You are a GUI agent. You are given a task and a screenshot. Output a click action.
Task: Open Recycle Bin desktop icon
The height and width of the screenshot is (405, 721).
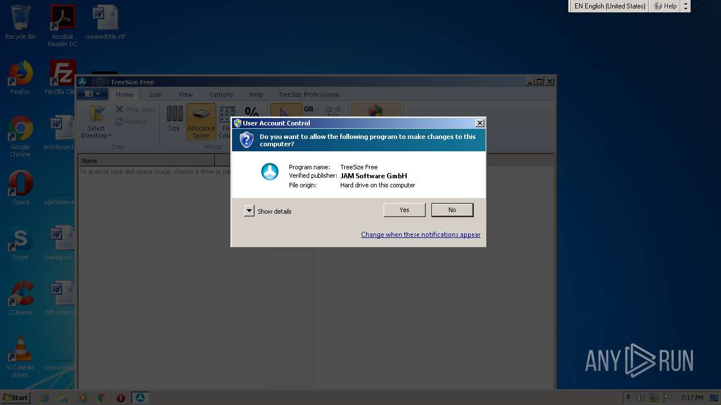[x=20, y=22]
